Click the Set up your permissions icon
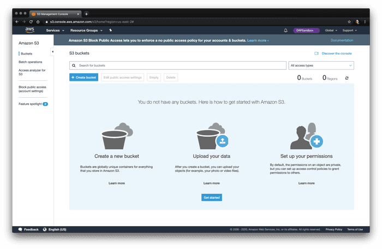Screen dimensions: 382x249 pyautogui.click(x=306, y=135)
